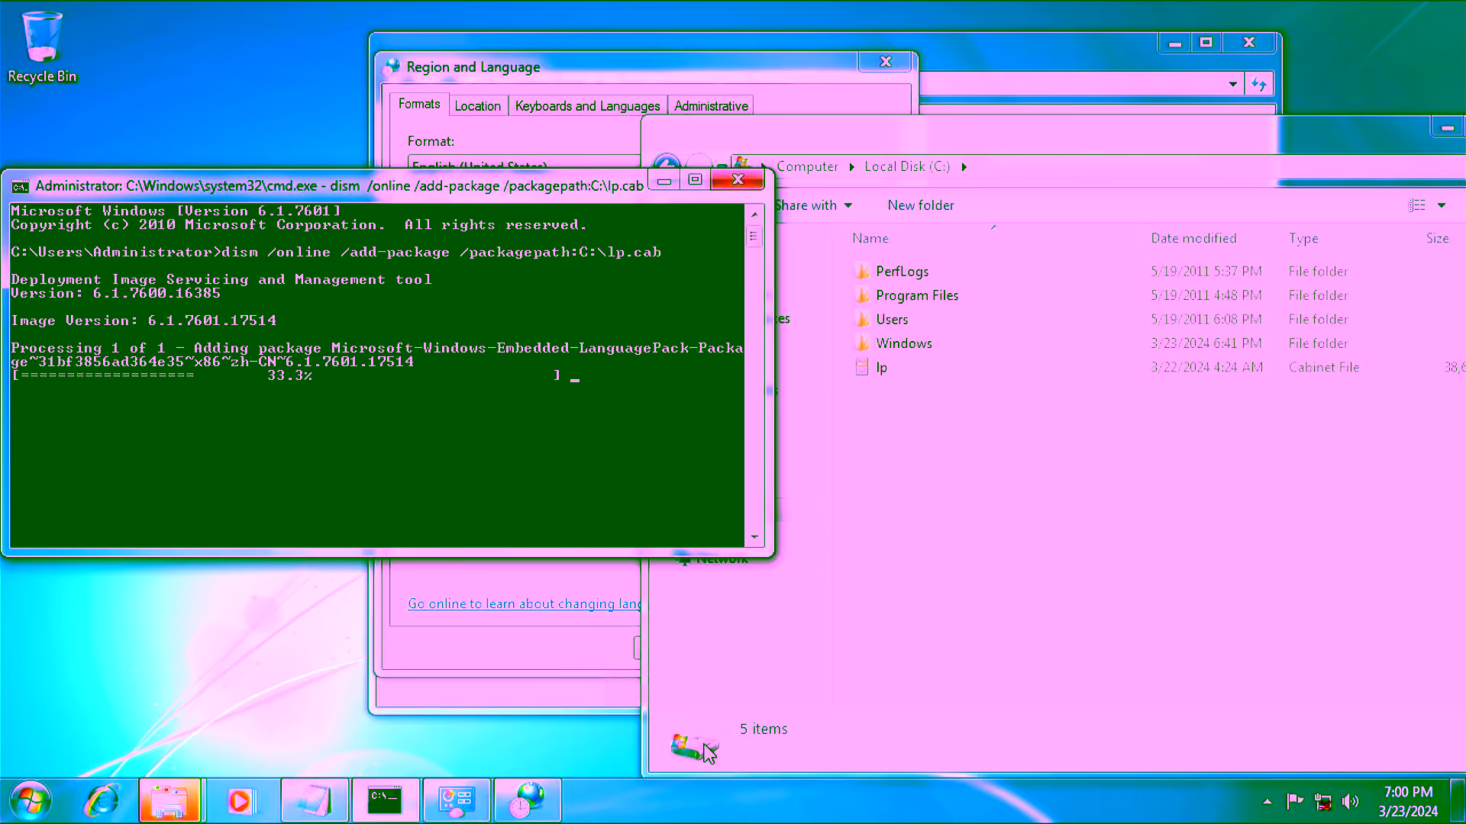
Task: Click the Region and Language title globe icon
Action: coord(392,66)
